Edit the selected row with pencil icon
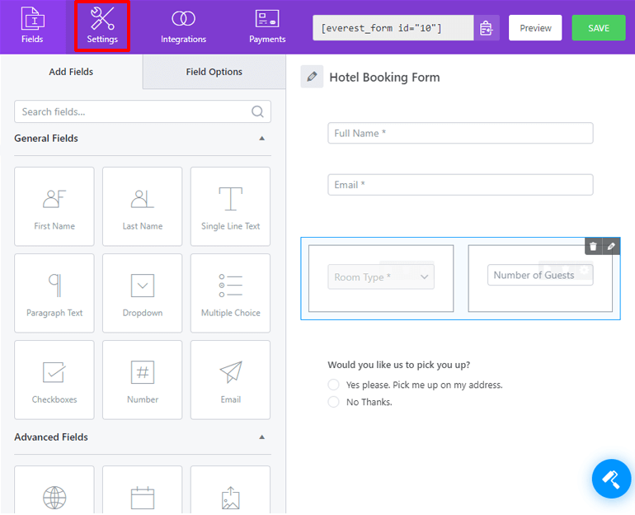 [x=611, y=246]
